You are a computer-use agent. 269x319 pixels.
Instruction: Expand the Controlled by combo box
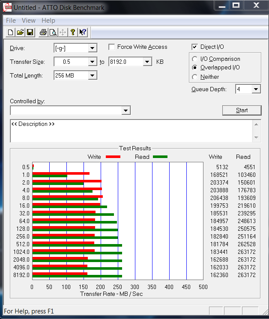[x=126, y=111]
